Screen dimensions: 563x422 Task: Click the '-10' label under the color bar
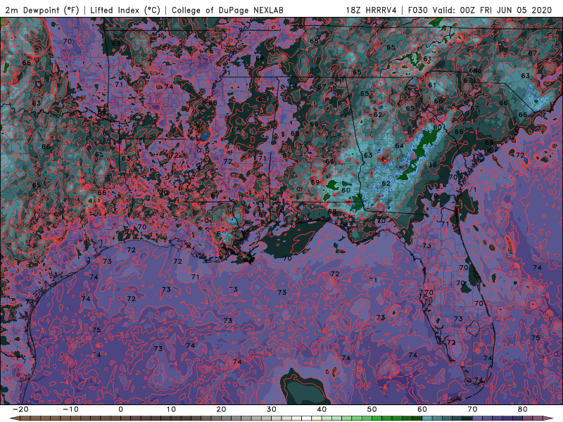tap(70, 409)
